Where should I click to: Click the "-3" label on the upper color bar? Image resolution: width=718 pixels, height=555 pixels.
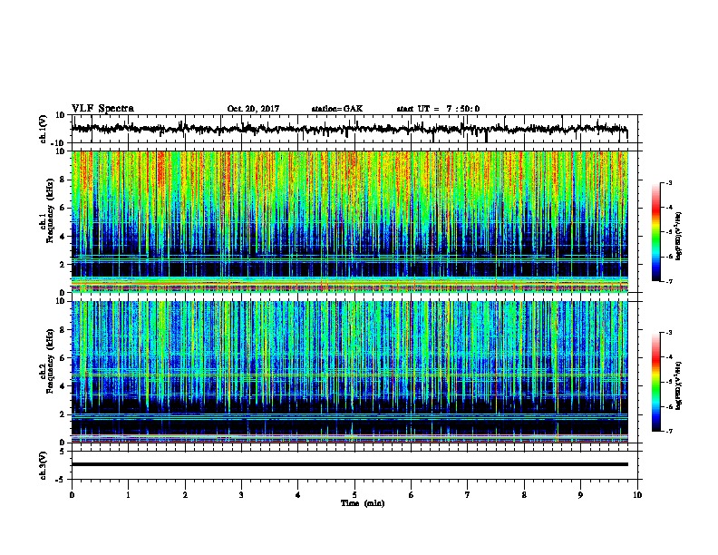(x=668, y=182)
